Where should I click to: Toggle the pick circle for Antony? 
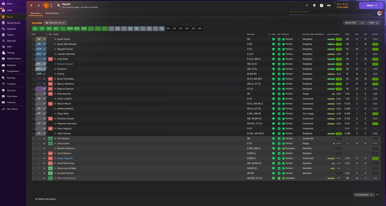[33, 74]
